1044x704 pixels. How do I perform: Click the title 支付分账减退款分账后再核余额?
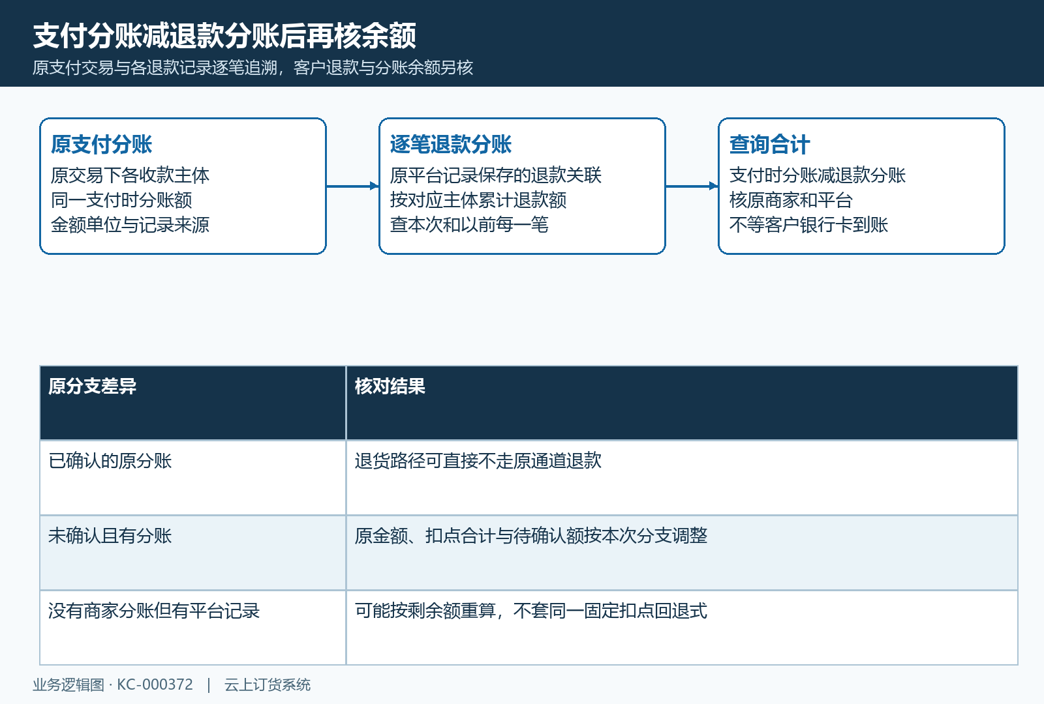(224, 36)
